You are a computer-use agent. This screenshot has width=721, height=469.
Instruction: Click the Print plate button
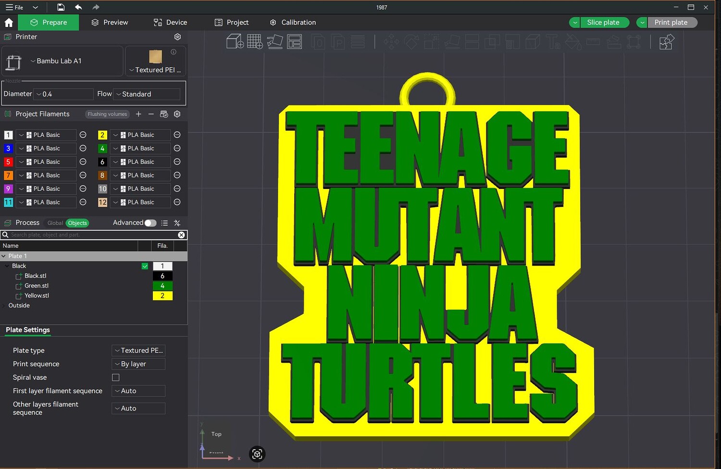click(671, 23)
